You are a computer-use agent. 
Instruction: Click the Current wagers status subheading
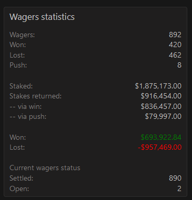click(45, 168)
